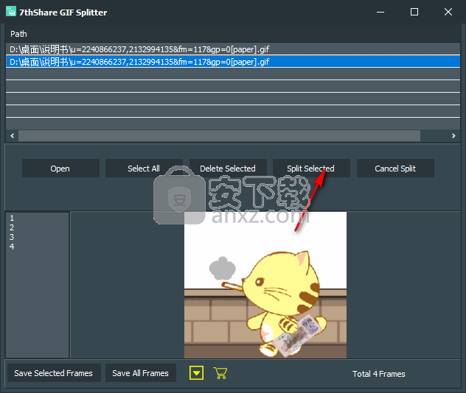
Task: Click Save All Frames button
Action: click(141, 373)
